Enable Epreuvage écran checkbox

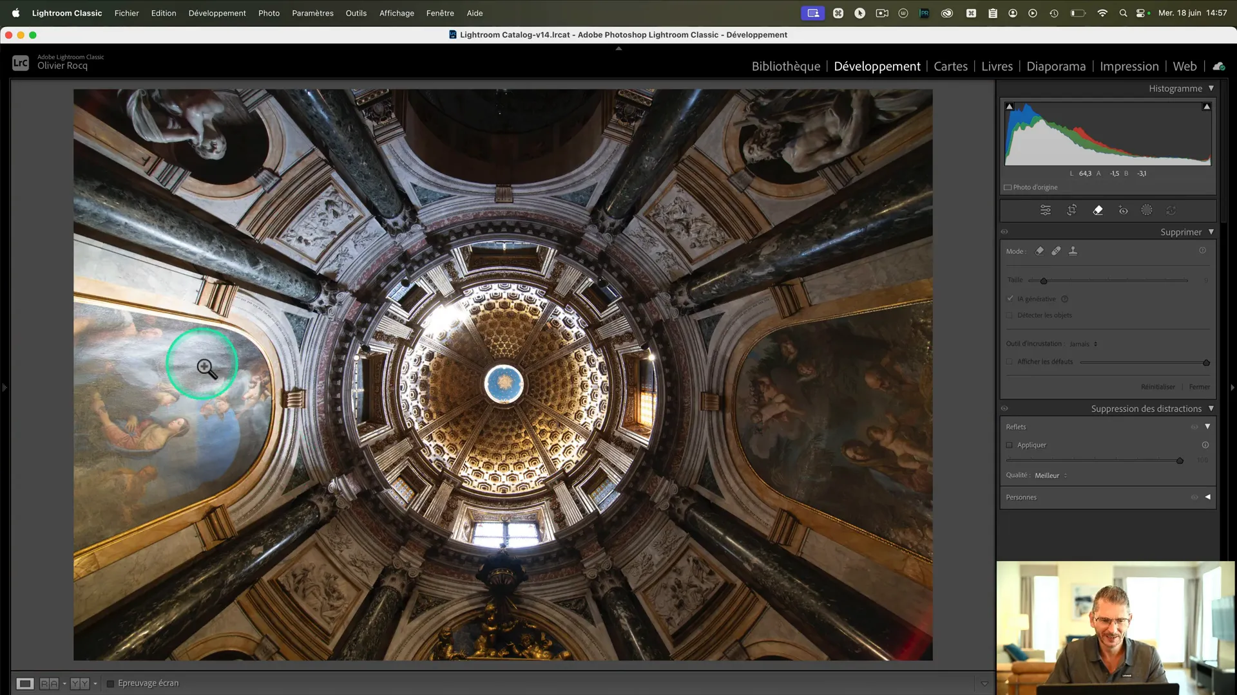point(110,683)
